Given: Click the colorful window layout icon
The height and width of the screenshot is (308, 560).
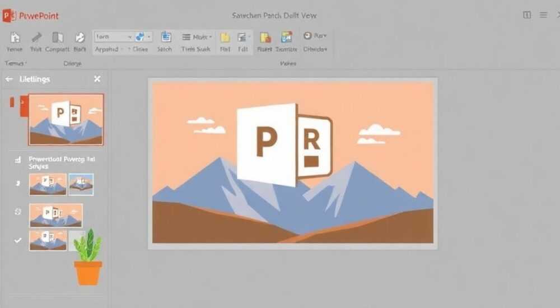Looking at the screenshot, I should coord(287,37).
